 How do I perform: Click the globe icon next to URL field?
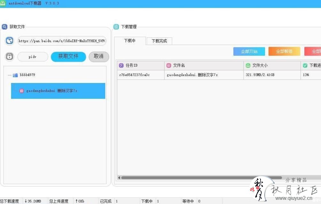pyautogui.click(x=9, y=41)
